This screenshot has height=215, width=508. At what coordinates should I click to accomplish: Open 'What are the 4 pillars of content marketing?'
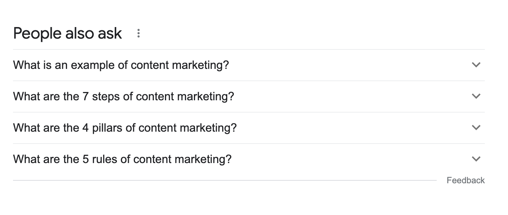[x=249, y=128]
